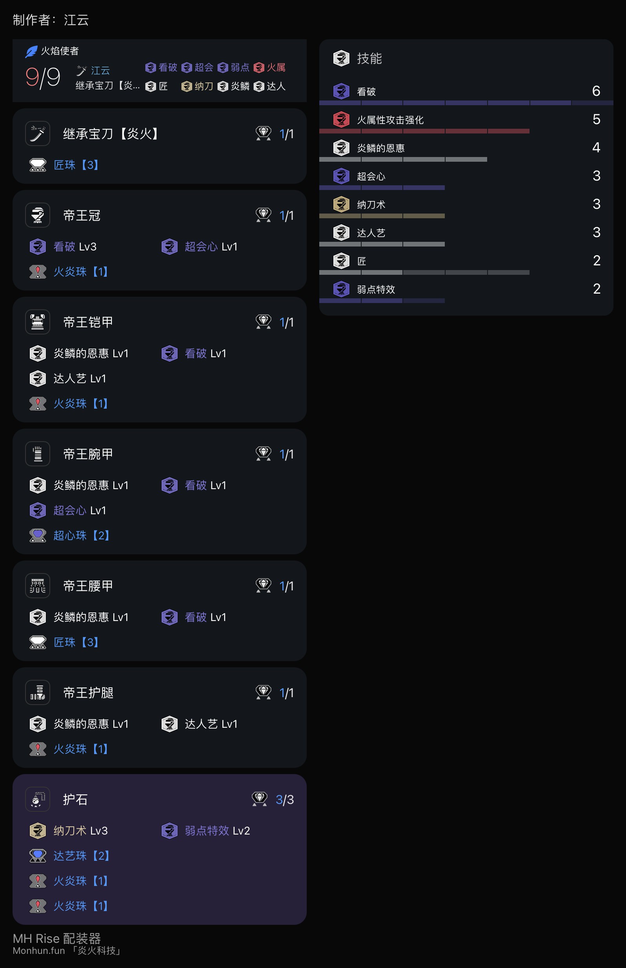Click the 帝王铠甲 chest armor icon
The image size is (626, 968).
click(37, 322)
